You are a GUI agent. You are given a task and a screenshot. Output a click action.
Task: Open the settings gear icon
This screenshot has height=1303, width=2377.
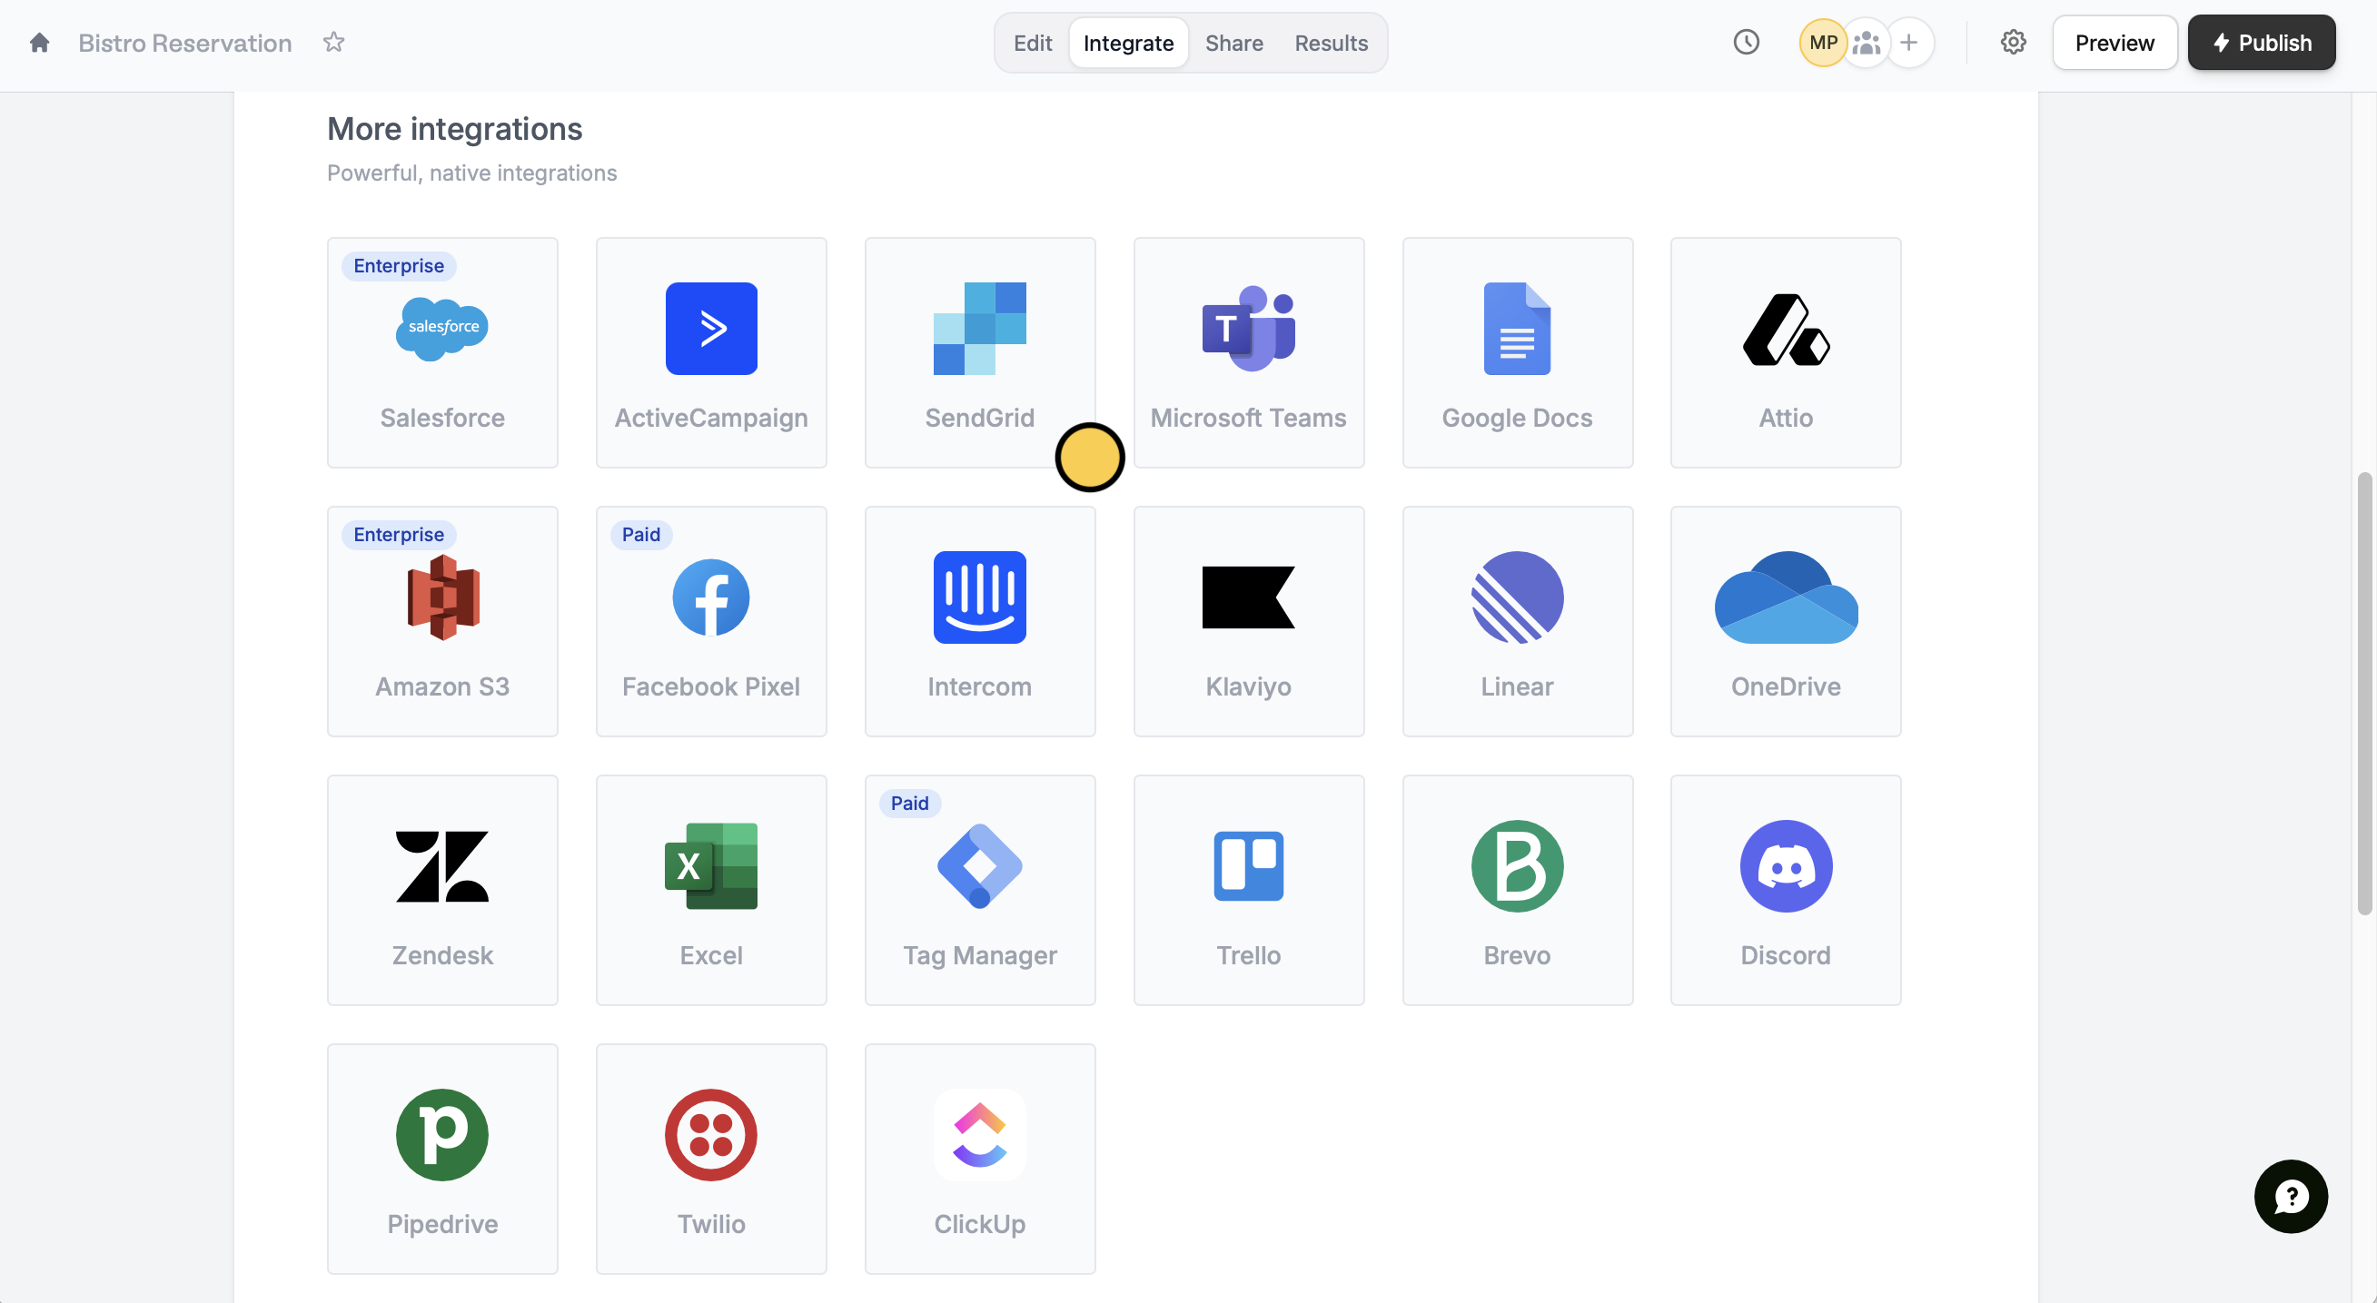(2013, 43)
